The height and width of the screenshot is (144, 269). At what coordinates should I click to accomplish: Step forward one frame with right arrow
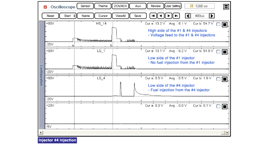pyautogui.click(x=168, y=16)
